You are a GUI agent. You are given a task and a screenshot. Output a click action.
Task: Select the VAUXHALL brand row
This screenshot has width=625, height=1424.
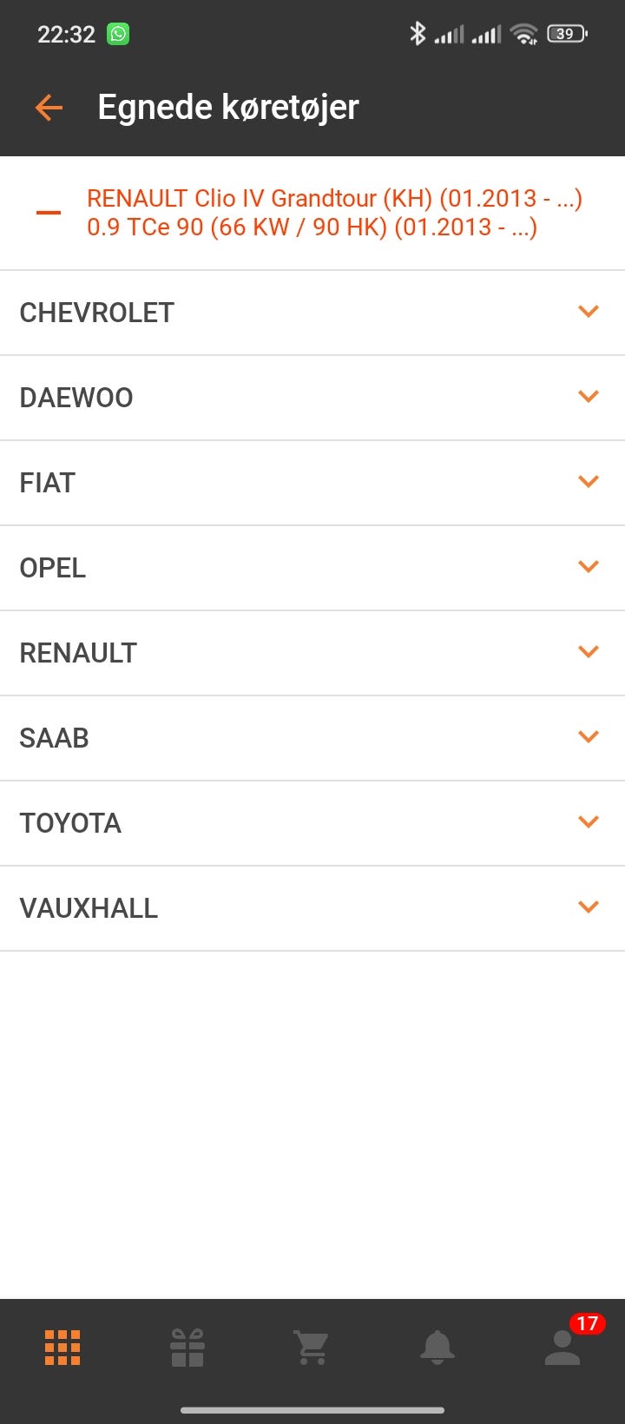pos(312,908)
